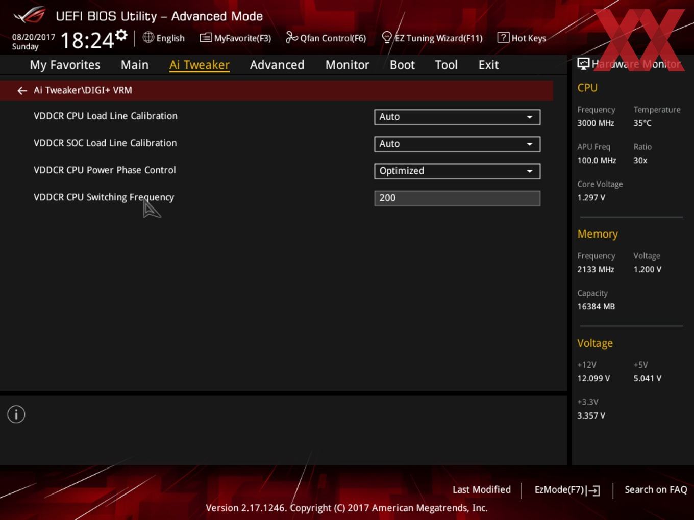Image resolution: width=694 pixels, height=520 pixels.
Task: Expand VDDCR SOC Load Line Calibration dropdown
Action: tap(457, 144)
